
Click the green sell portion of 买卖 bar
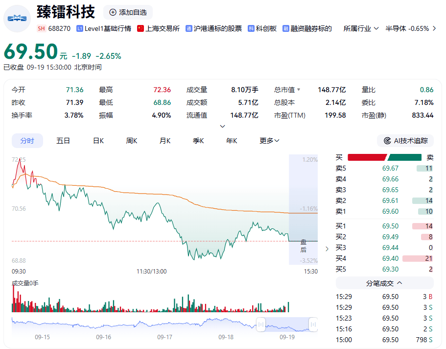404,157
